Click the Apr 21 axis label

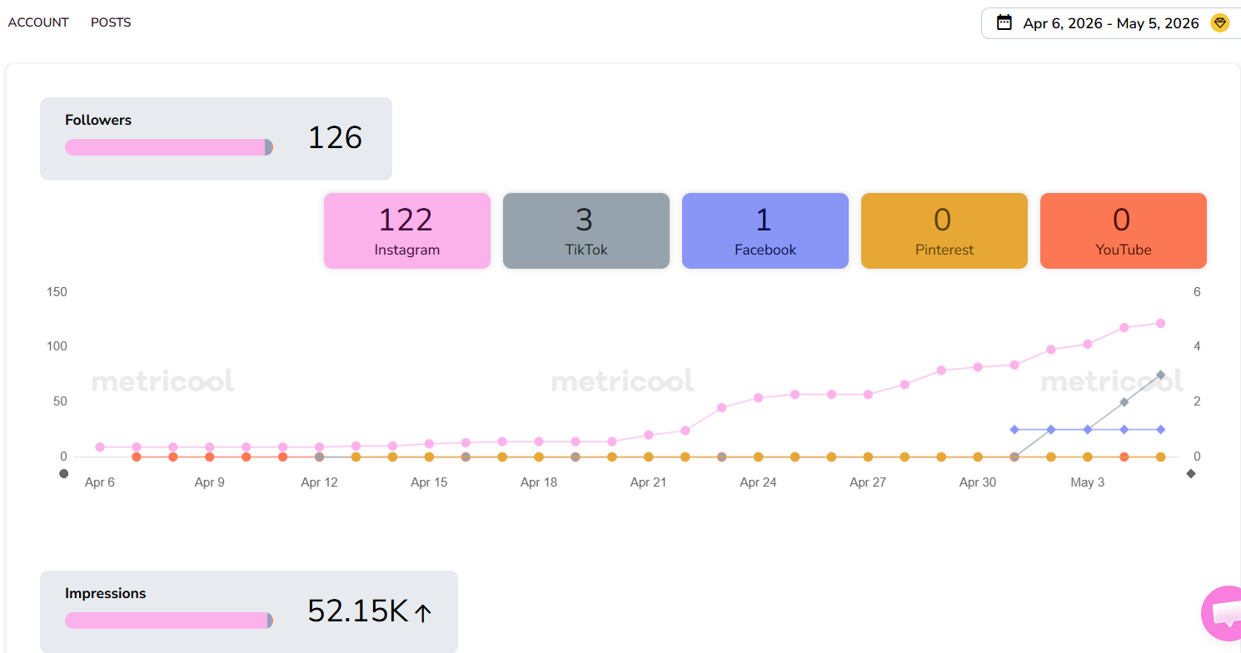tap(648, 482)
